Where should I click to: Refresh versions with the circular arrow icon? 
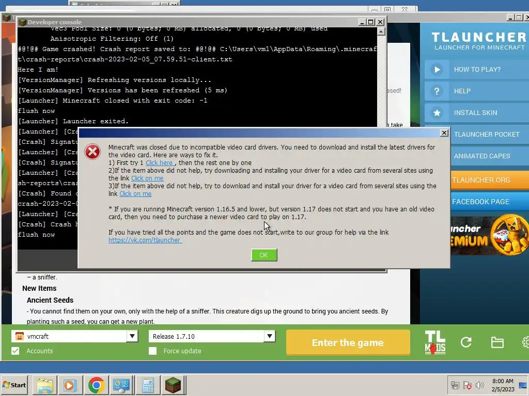[466, 342]
